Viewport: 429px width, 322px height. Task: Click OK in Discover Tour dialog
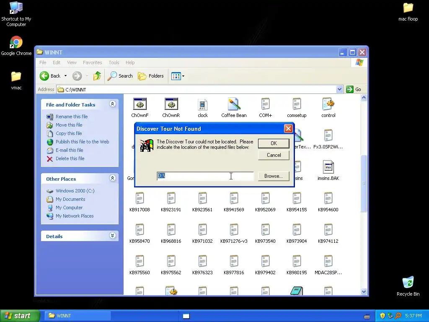coord(274,143)
